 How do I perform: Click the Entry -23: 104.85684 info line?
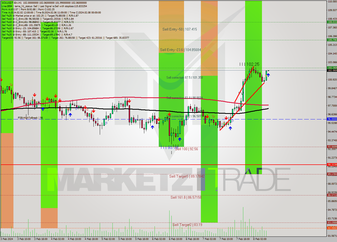38,28
